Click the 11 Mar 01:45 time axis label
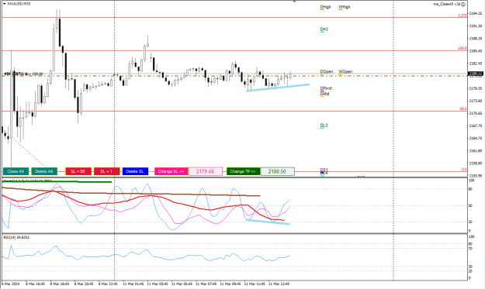This screenshot has width=485, height=289. pos(133,284)
